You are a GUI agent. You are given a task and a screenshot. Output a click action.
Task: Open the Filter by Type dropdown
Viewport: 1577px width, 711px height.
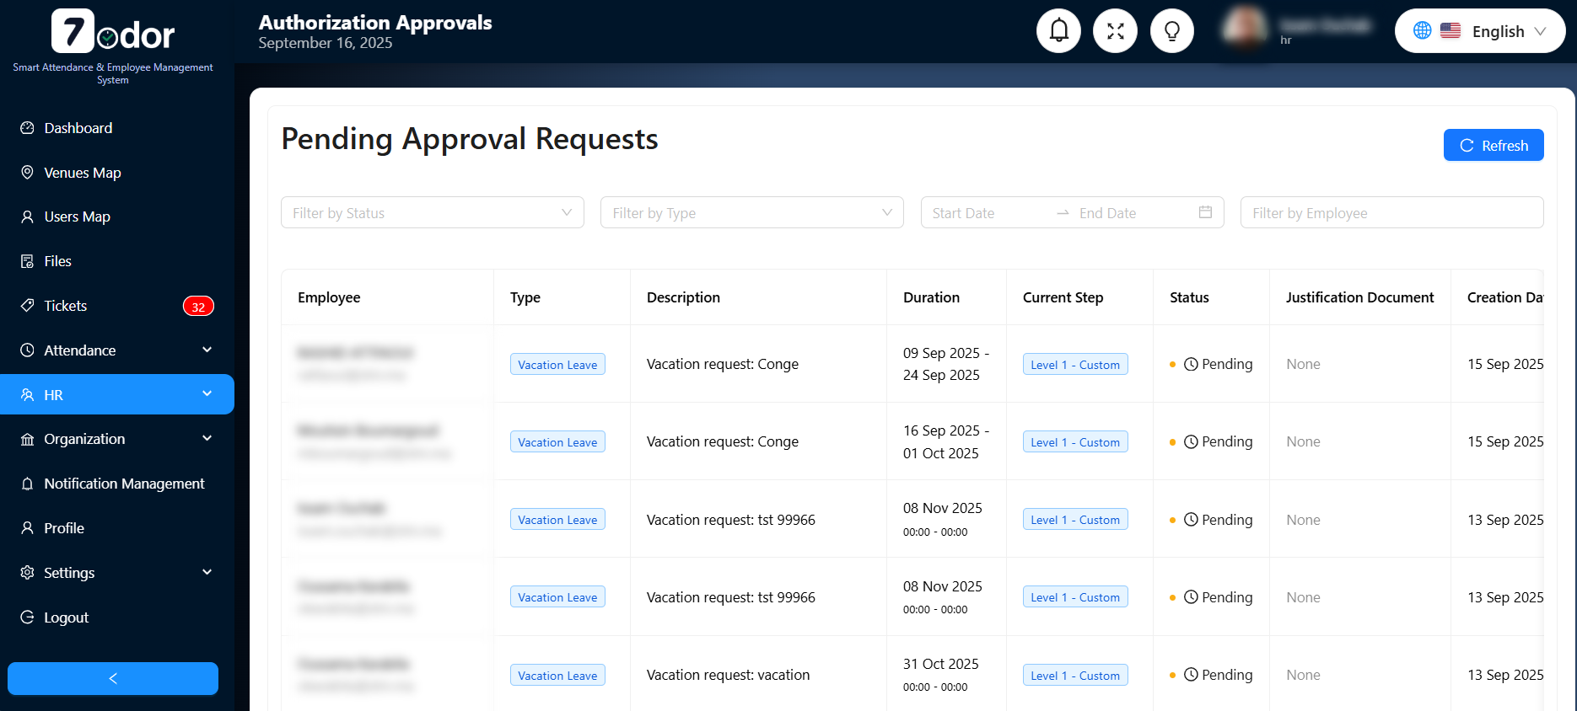[x=751, y=213]
